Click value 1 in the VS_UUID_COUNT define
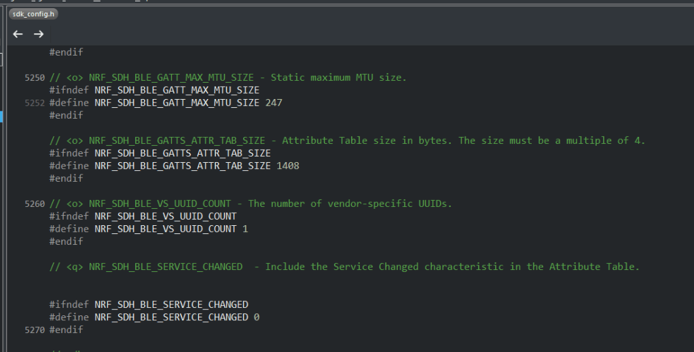This screenshot has height=352, width=694. pos(245,229)
